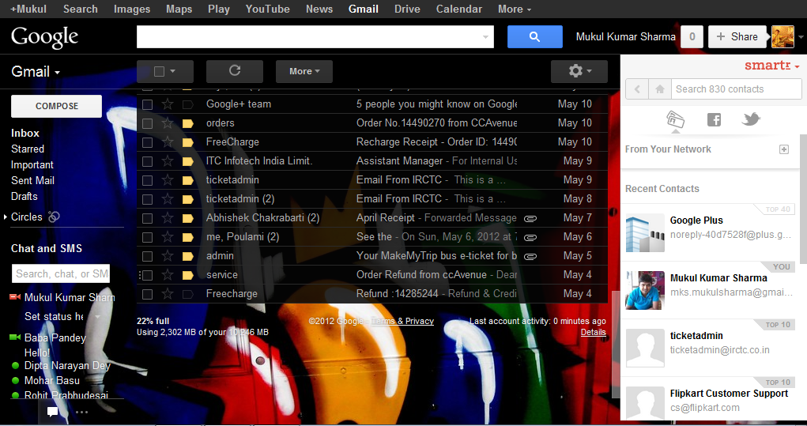Viewport: 807px width, 426px height.
Task: Open the Starred folder
Action: (x=28, y=149)
